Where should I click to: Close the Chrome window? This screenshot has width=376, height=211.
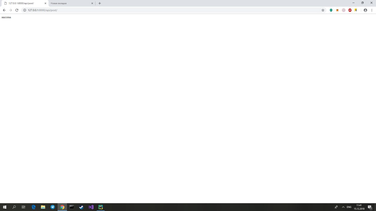371,3
